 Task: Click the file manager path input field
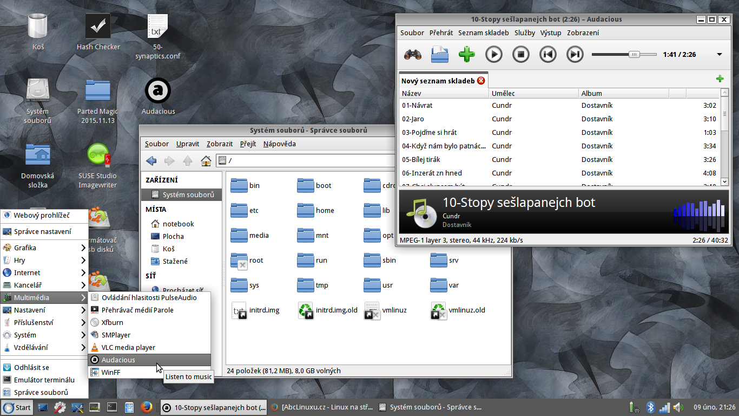click(x=306, y=160)
